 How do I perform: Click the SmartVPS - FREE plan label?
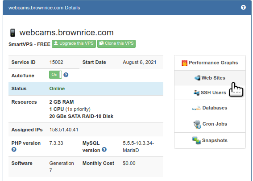(29, 44)
